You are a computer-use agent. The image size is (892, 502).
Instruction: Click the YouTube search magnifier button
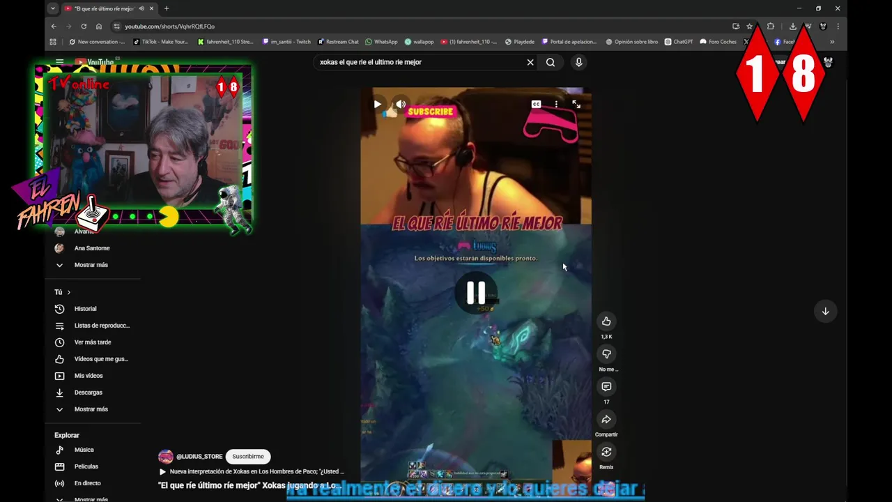(551, 62)
